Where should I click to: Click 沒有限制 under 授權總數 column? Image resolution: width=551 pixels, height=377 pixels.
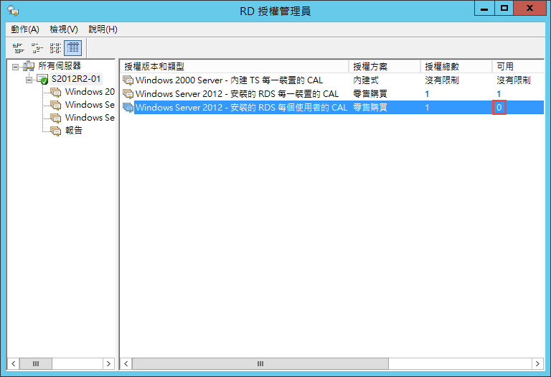pyautogui.click(x=442, y=80)
